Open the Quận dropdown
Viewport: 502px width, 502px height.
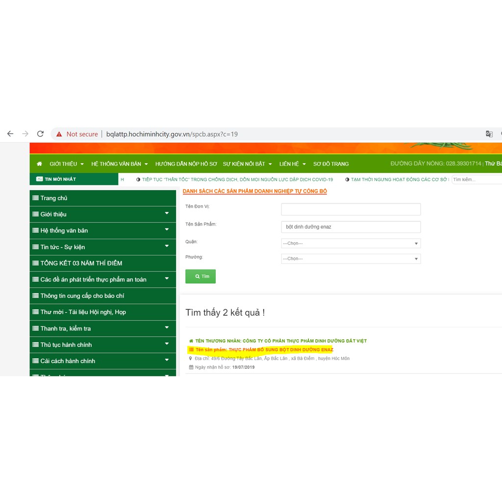[351, 243]
